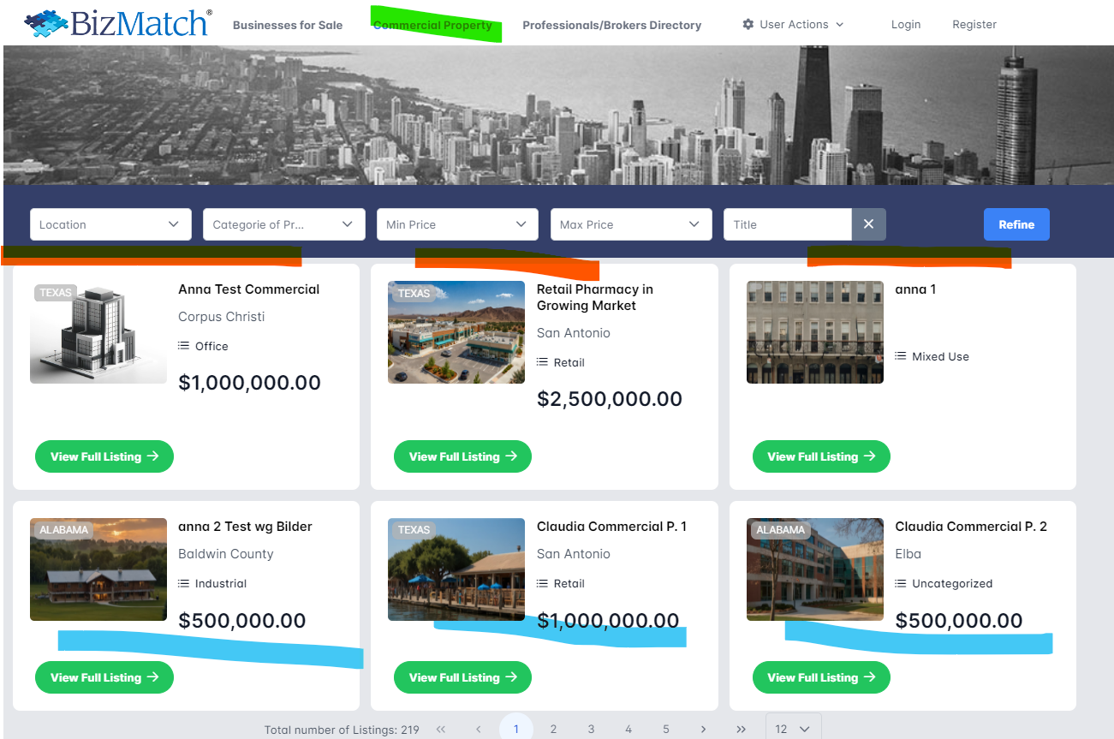Expand the Location dropdown

click(110, 224)
